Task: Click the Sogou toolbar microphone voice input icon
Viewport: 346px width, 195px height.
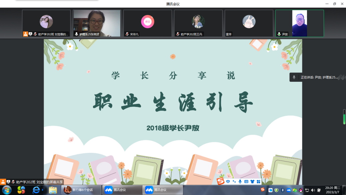Action: coord(240,182)
